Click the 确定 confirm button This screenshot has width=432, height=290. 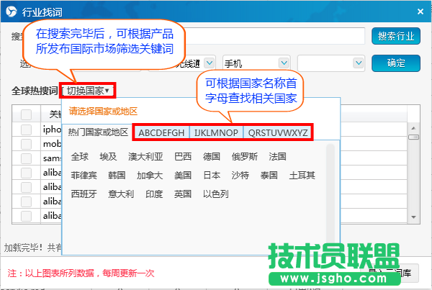tap(395, 63)
